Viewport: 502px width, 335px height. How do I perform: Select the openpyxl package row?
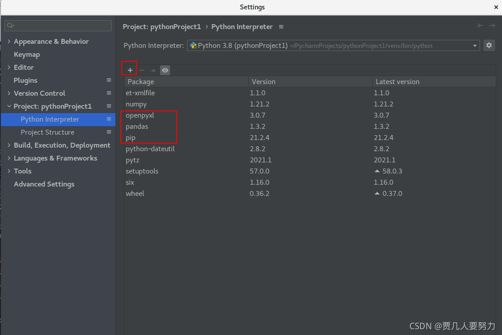click(x=310, y=115)
